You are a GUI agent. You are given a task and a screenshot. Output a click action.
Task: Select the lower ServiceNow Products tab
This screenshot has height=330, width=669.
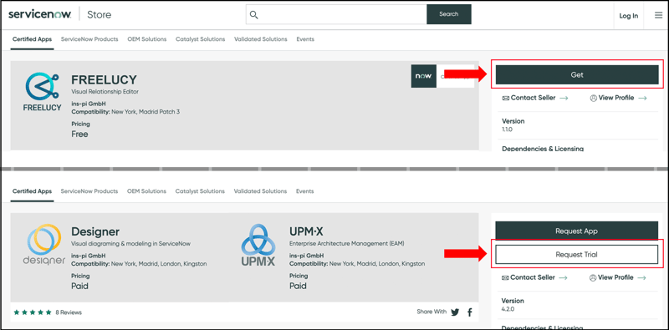click(89, 191)
